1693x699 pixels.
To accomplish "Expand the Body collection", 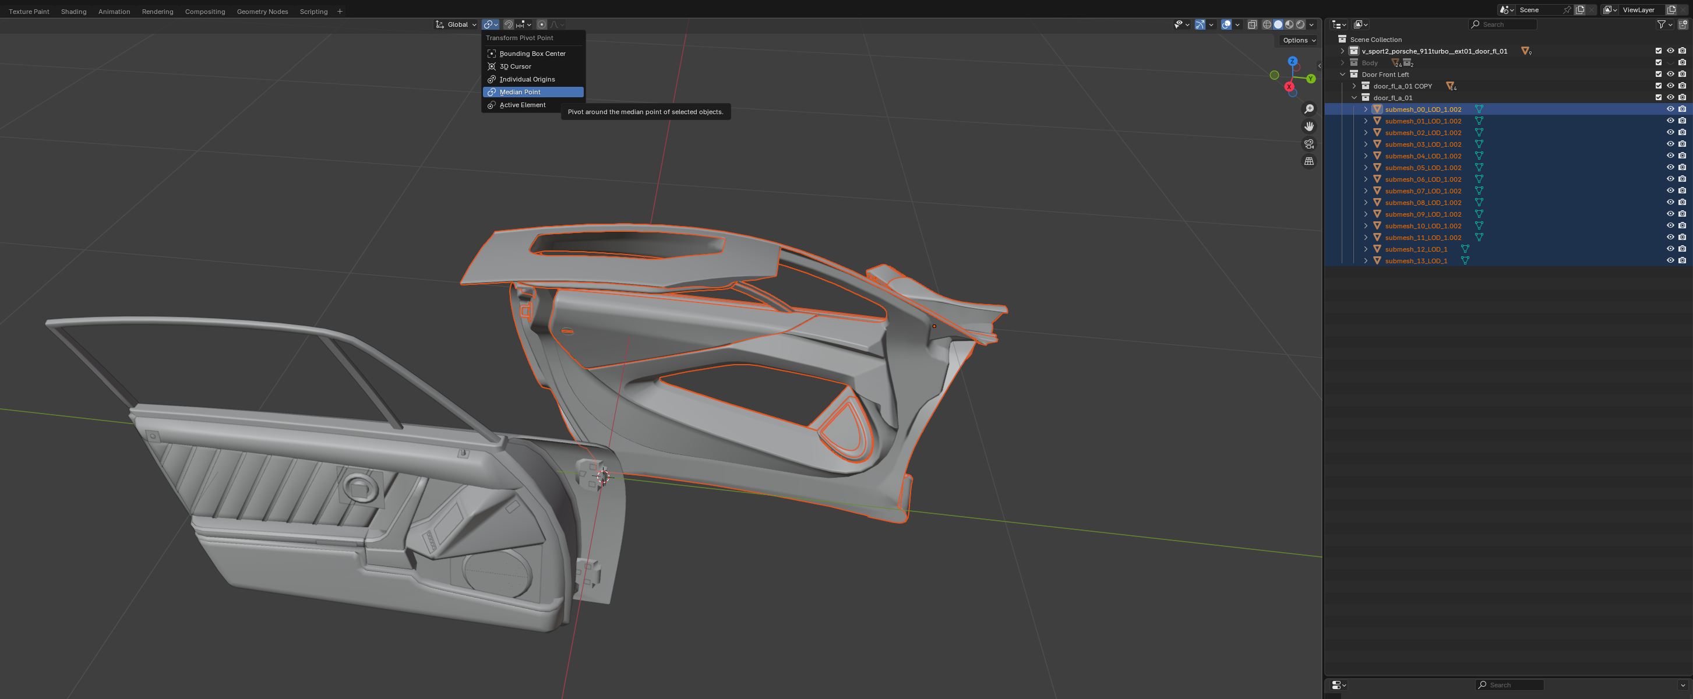I will [x=1343, y=63].
